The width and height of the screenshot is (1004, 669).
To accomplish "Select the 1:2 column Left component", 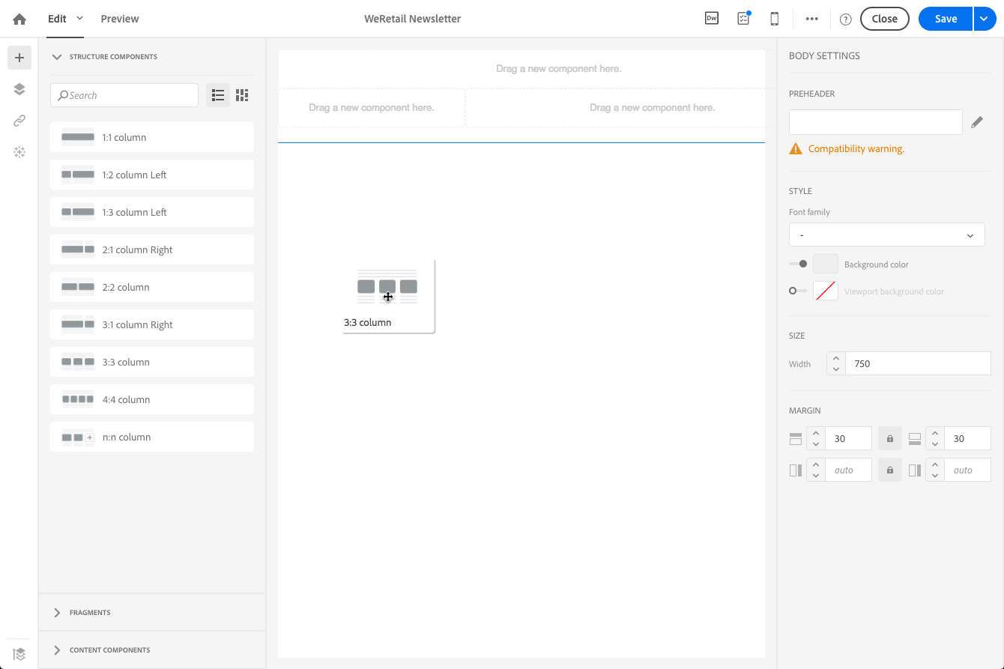I will [x=152, y=175].
